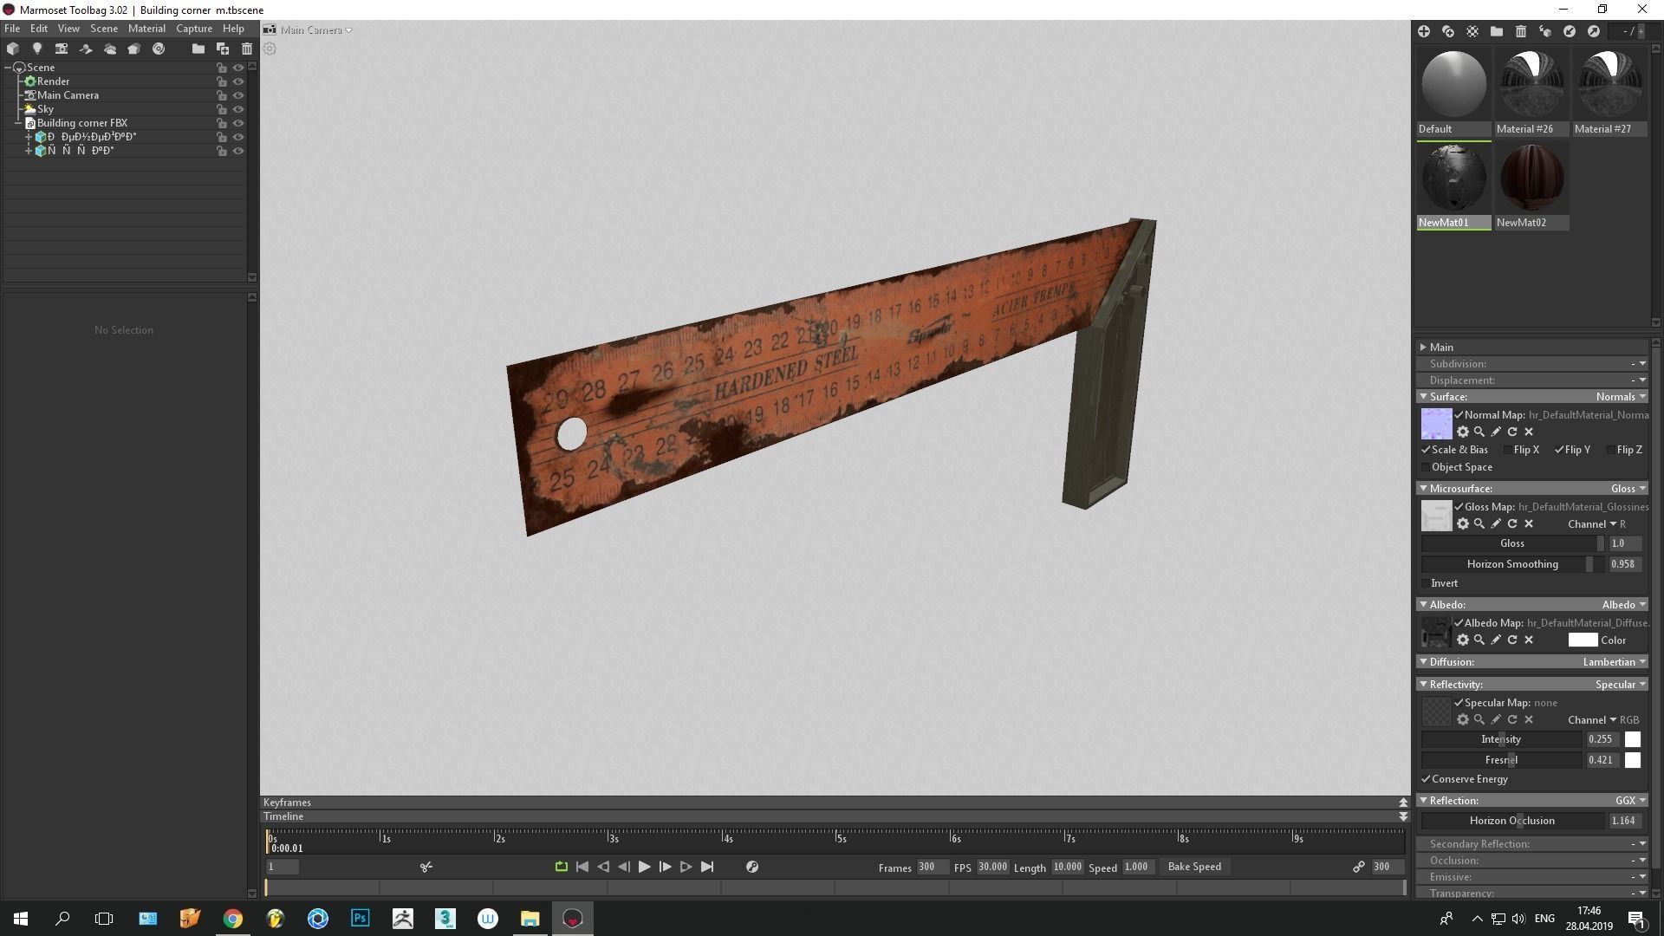Image resolution: width=1664 pixels, height=936 pixels.
Task: Enable Flip X checkbox
Action: (x=1508, y=450)
